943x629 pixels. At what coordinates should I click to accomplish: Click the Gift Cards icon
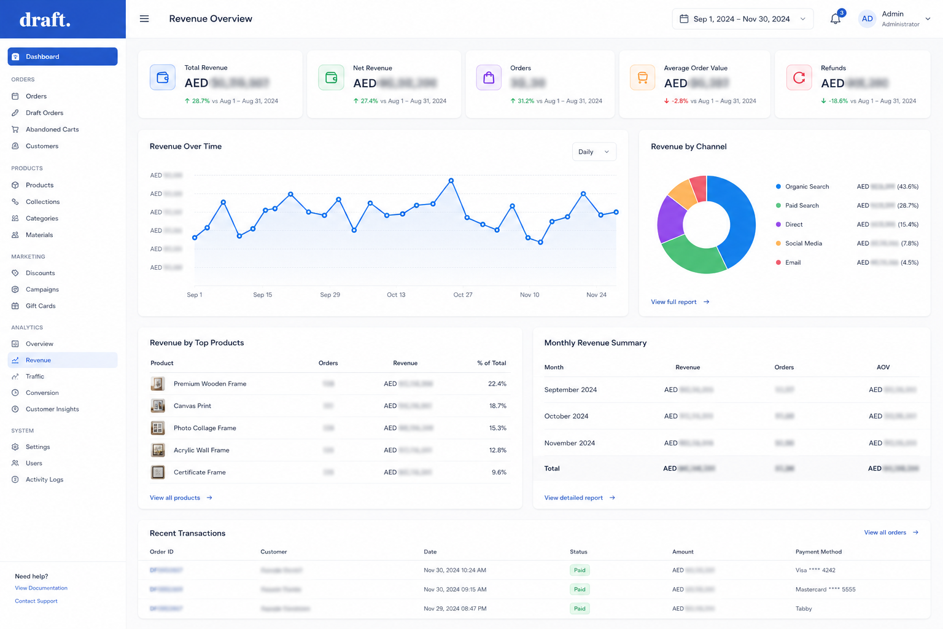click(x=15, y=306)
